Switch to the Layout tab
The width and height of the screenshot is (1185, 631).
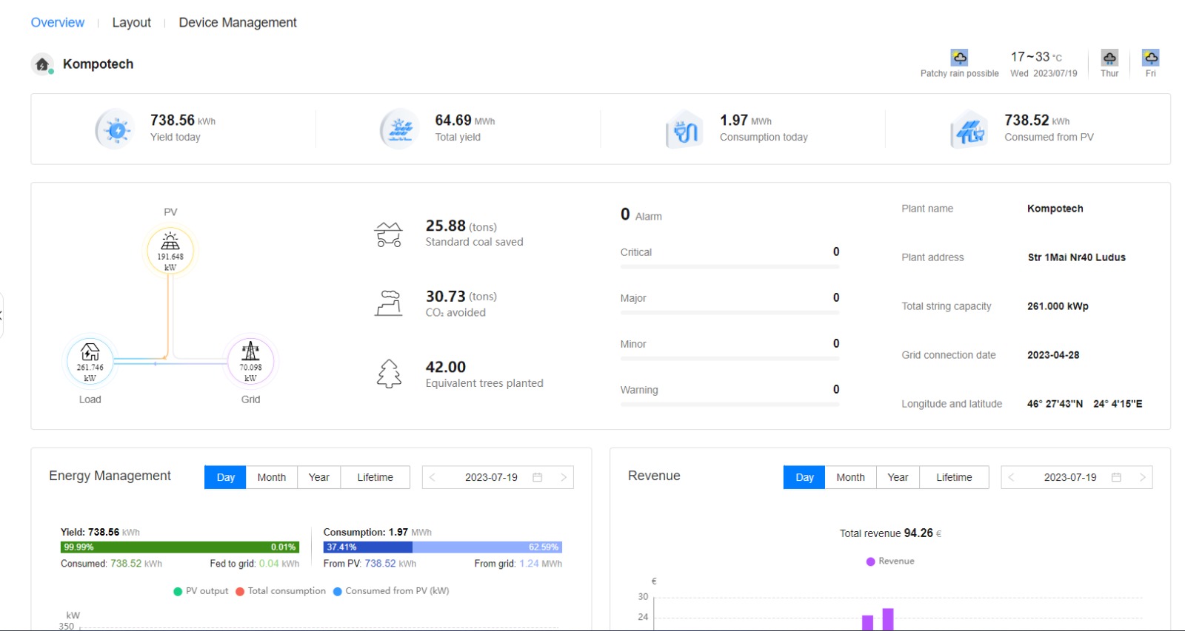tap(131, 23)
